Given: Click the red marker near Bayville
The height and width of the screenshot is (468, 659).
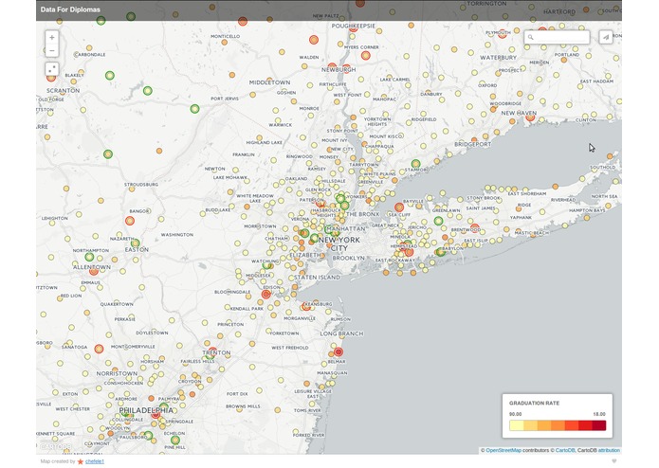Looking at the screenshot, I should (399, 207).
